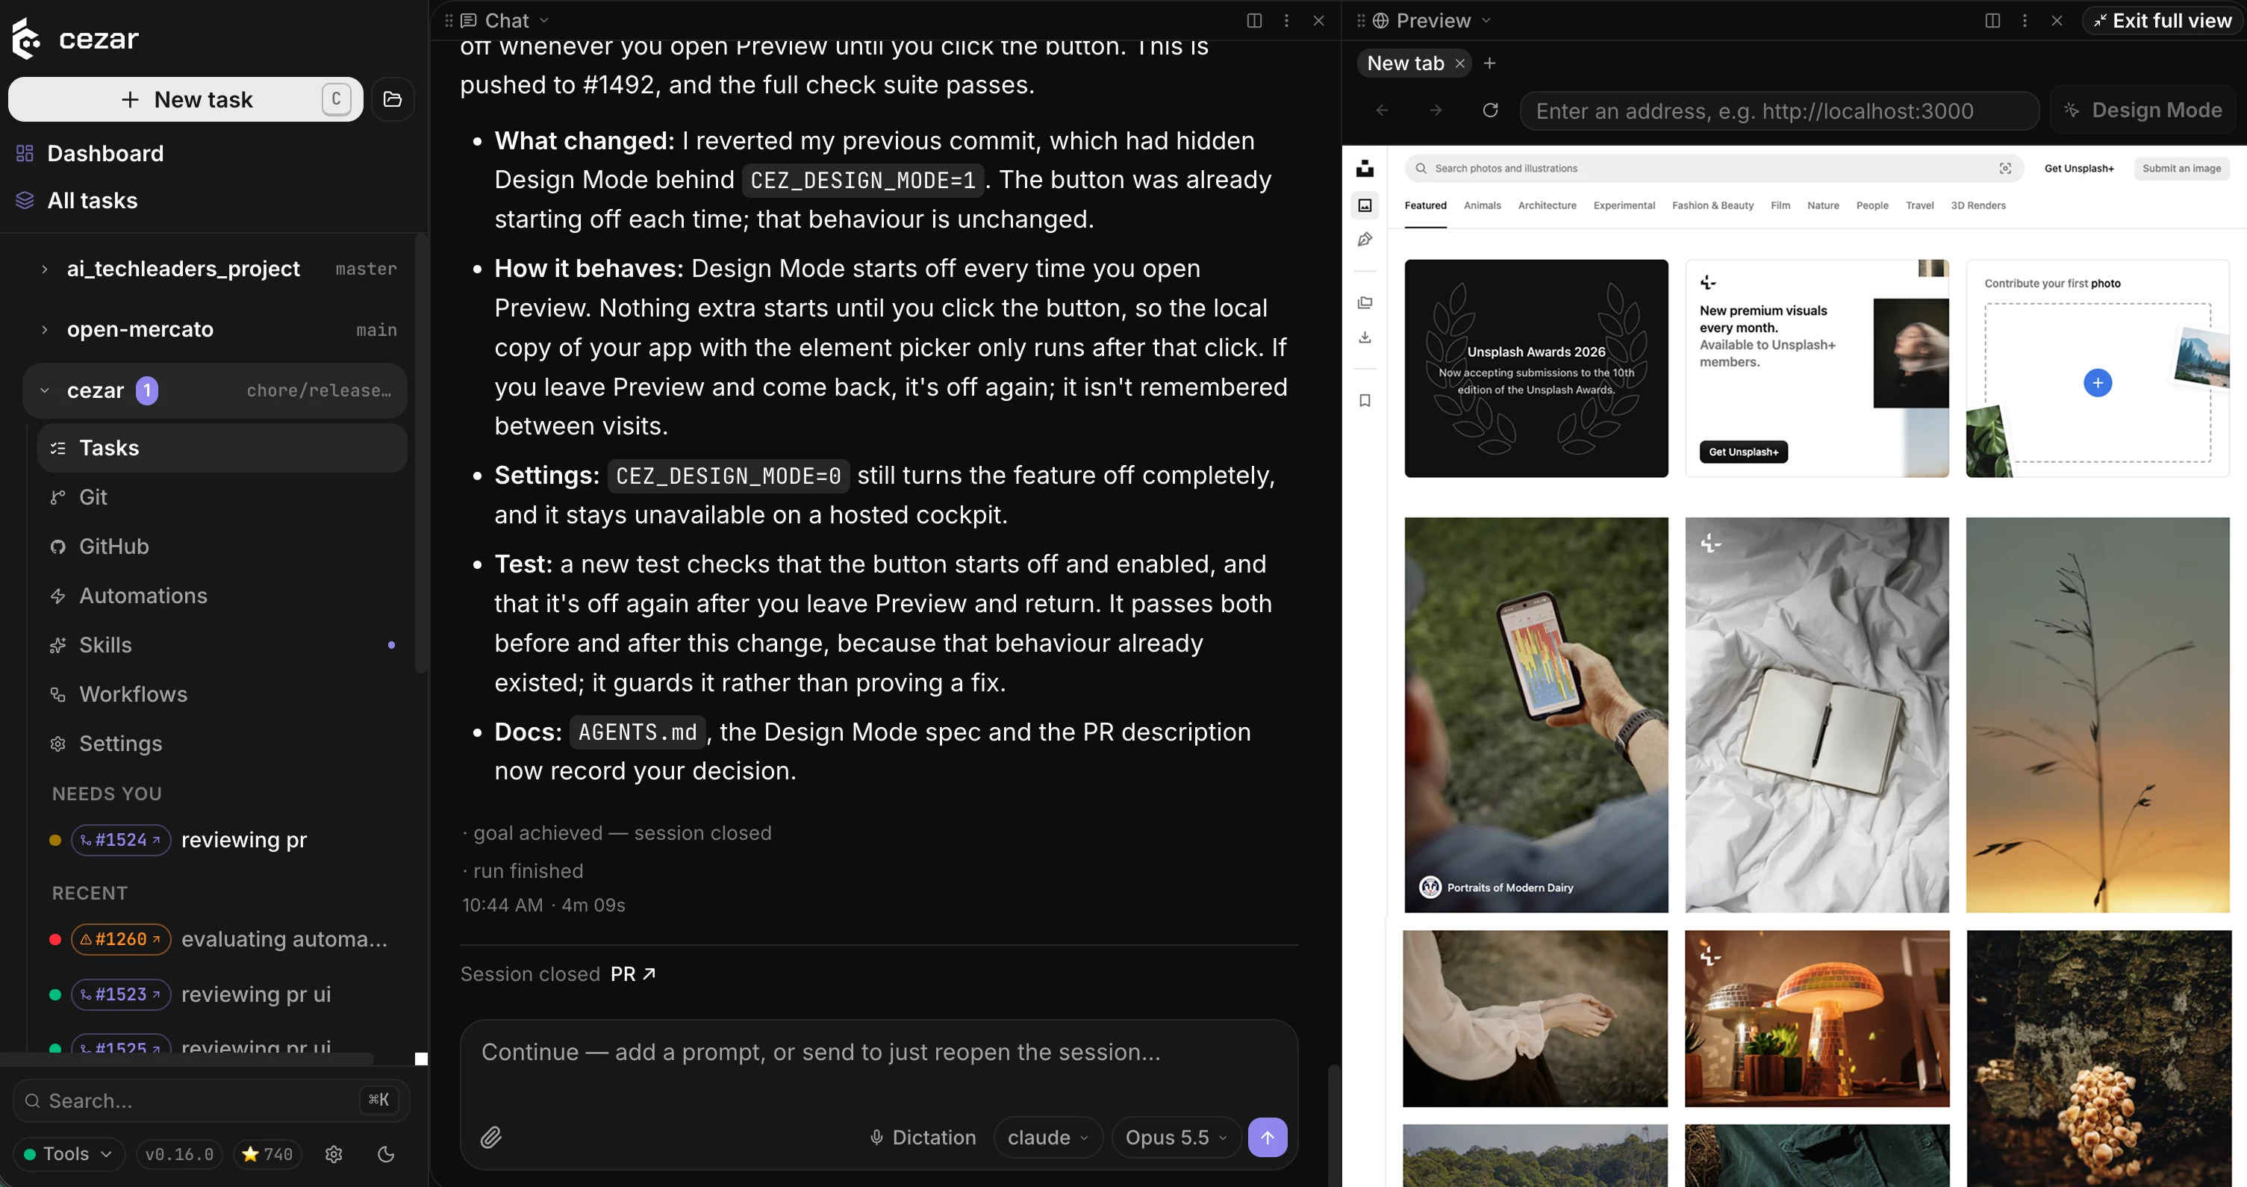Toggle dark mode moon icon

(387, 1154)
